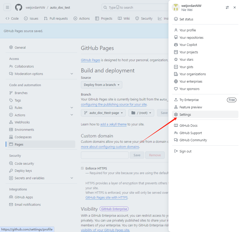The height and width of the screenshot is (232, 242).
Task: Expand the Rules sidebar section
Action: 72,108
